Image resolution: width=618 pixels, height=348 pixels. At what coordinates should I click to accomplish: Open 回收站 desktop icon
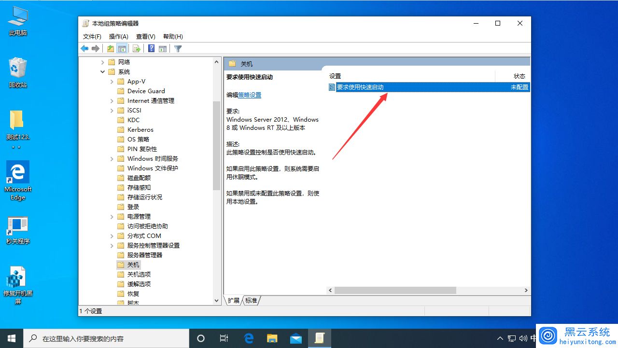18,73
